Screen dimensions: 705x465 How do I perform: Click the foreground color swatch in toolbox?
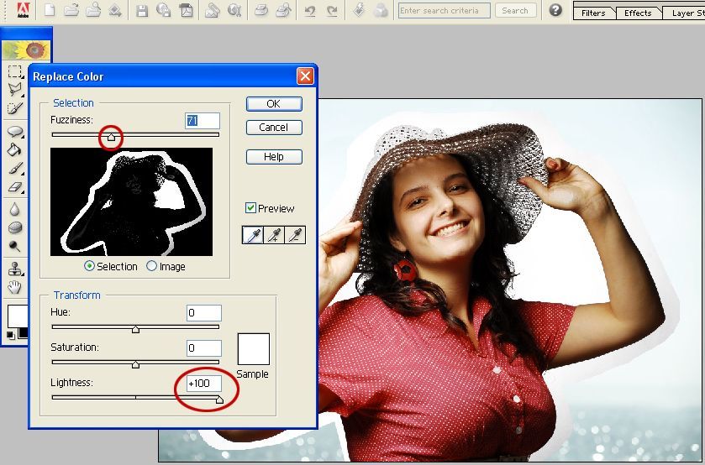click(x=18, y=316)
